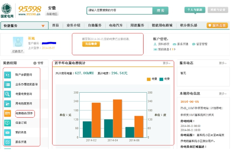Open 电费缴纳/预存 link
The image size is (231, 152).
(24, 113)
